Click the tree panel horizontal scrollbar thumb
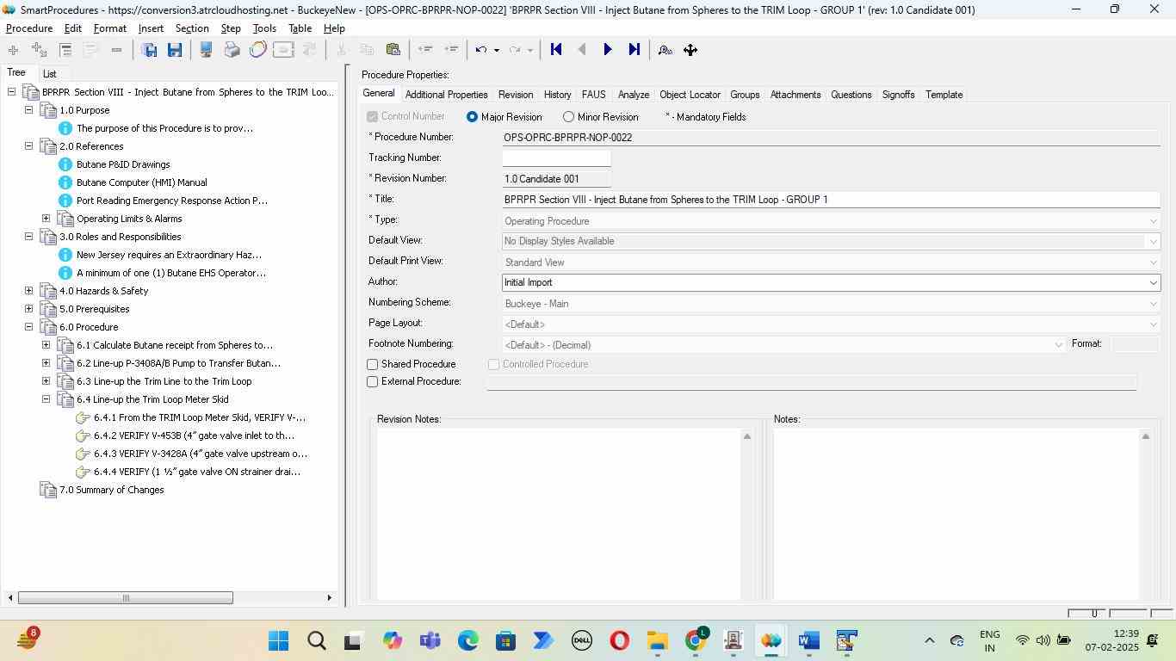Screen dimensions: 1176x661 tap(126, 598)
